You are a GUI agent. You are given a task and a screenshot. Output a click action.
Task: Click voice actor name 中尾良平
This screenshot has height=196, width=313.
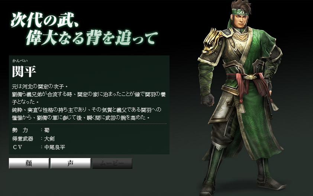[55, 147]
